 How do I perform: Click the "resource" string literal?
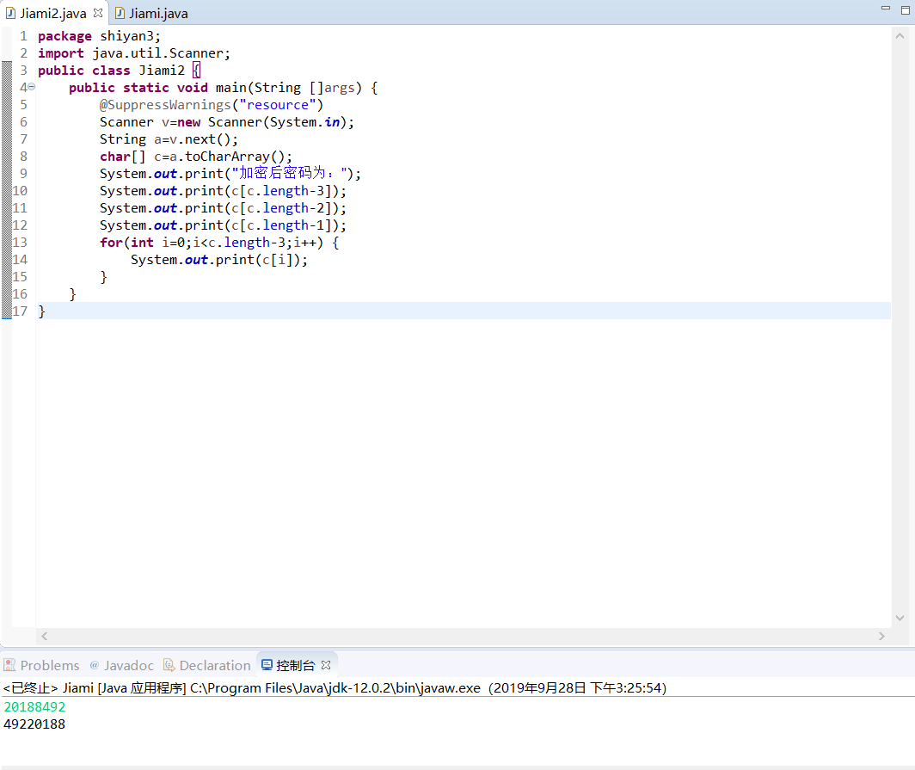coord(278,105)
